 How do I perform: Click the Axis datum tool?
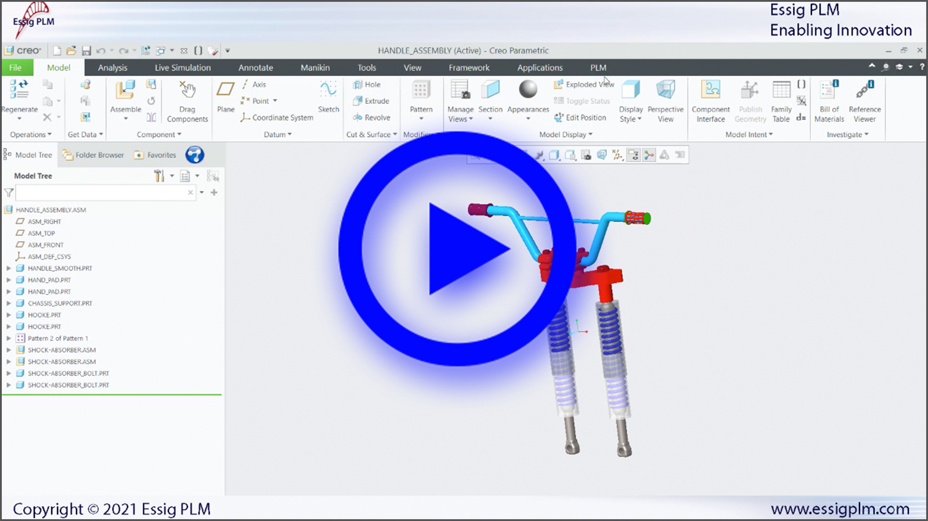[x=254, y=84]
